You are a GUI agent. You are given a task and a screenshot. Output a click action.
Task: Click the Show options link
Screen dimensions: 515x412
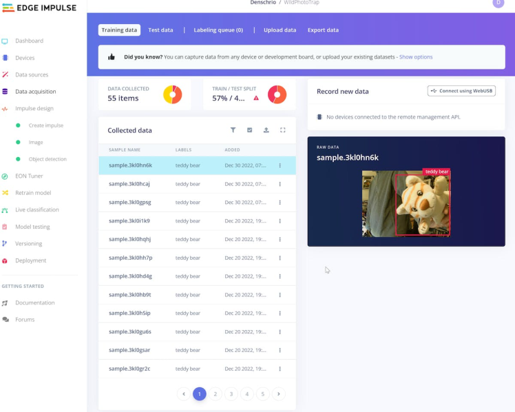[x=416, y=56]
